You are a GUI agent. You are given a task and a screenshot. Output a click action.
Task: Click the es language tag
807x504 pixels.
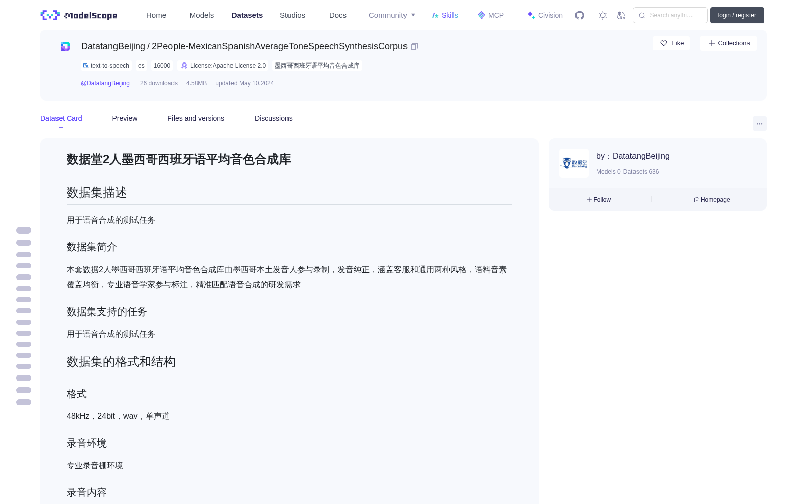coord(141,66)
